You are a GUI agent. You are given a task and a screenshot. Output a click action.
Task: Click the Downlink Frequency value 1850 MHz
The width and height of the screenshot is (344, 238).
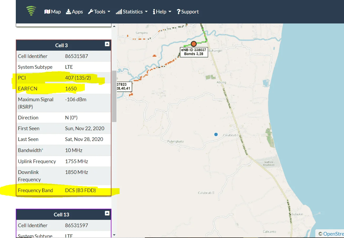click(x=76, y=172)
